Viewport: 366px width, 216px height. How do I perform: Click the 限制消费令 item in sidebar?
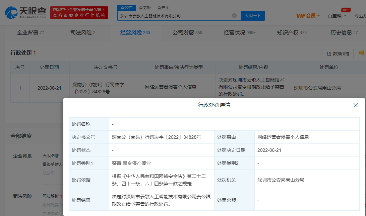point(53,205)
